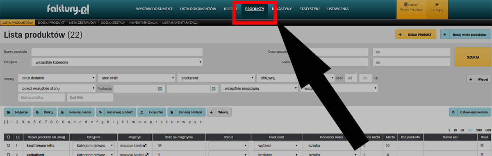The image size is (492, 156).
Task: Open the Status dropdown in row 1
Action: 228,145
